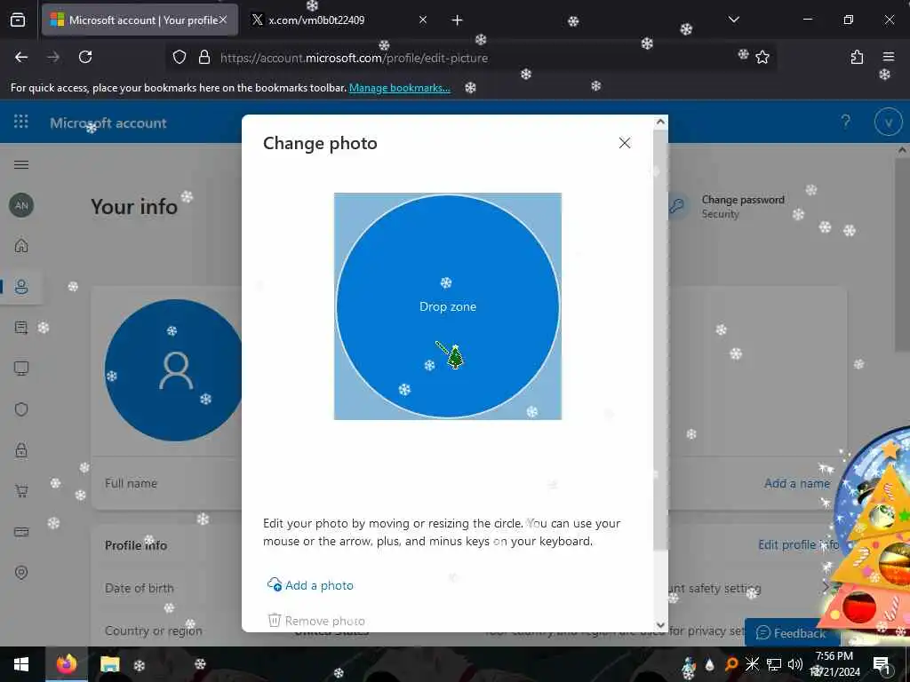
Task: Open Privacy lock icon in sidebar
Action: pos(21,450)
